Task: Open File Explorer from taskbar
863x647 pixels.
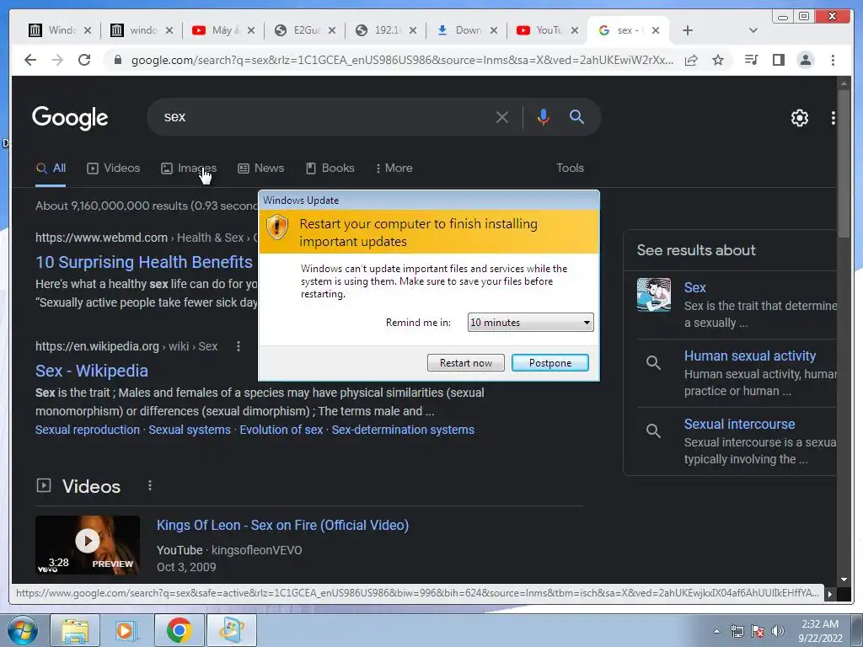Action: (75, 630)
